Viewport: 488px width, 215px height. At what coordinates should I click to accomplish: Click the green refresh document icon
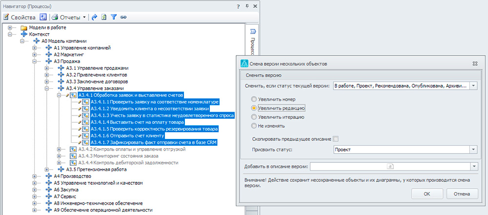pyautogui.click(x=104, y=17)
